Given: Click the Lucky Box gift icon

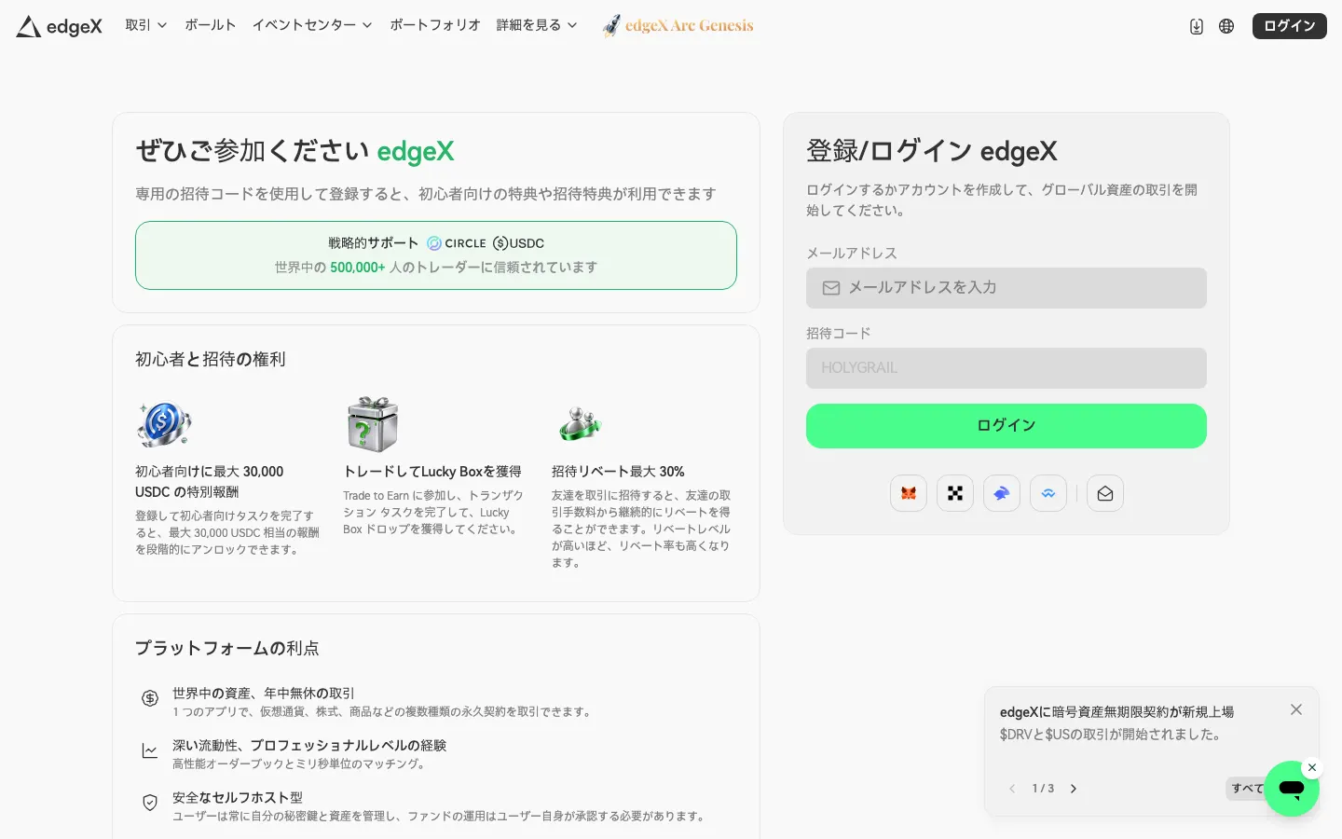Looking at the screenshot, I should [373, 424].
